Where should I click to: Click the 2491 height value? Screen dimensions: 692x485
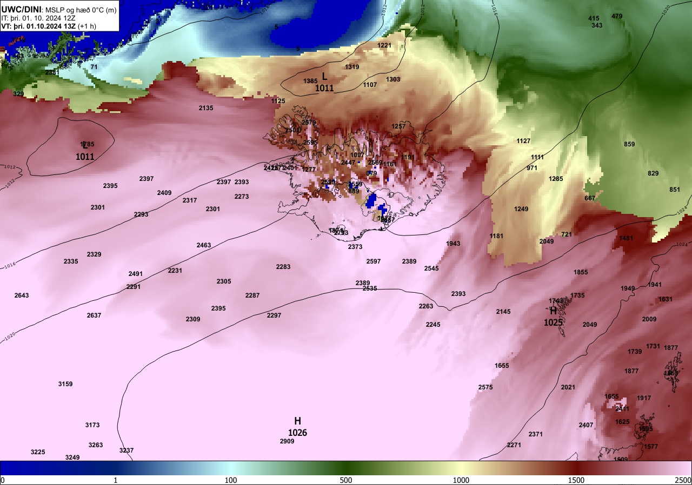[136, 274]
